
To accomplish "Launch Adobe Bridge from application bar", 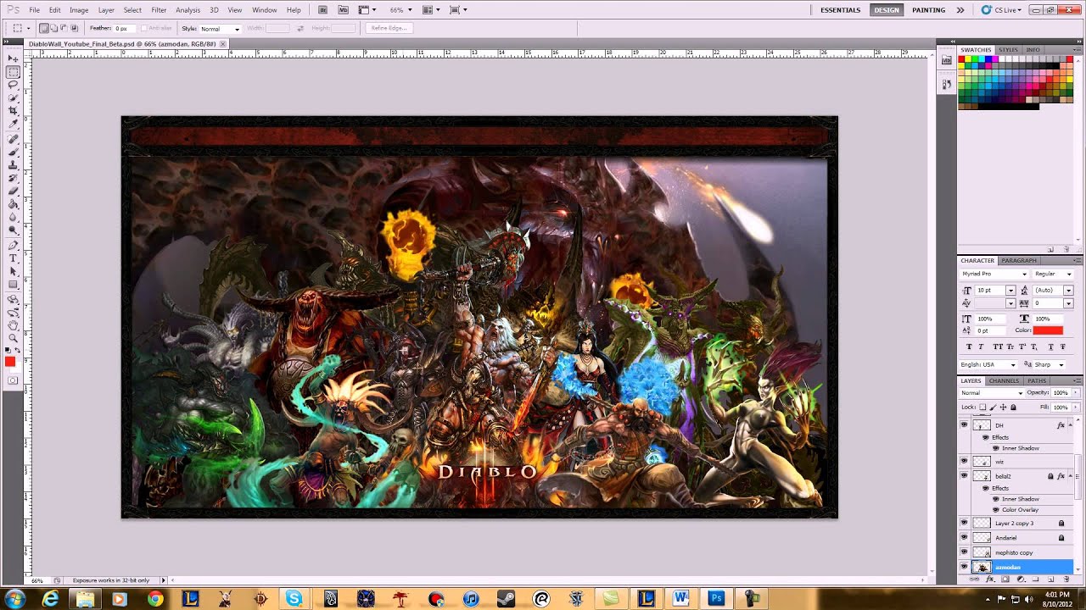I will (x=323, y=10).
